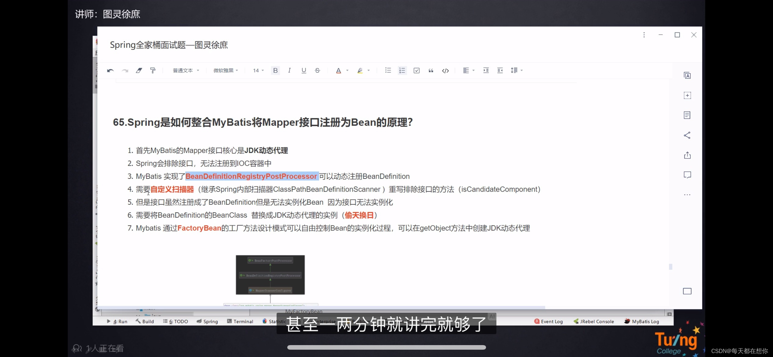
Task: Click the redo arrow icon
Action: tap(125, 70)
